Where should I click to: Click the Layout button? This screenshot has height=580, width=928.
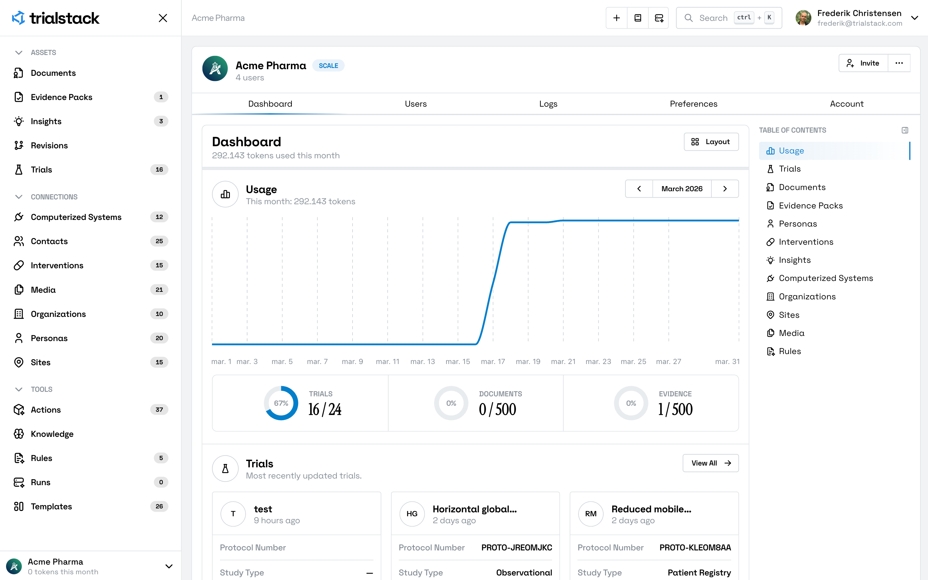pyautogui.click(x=711, y=142)
